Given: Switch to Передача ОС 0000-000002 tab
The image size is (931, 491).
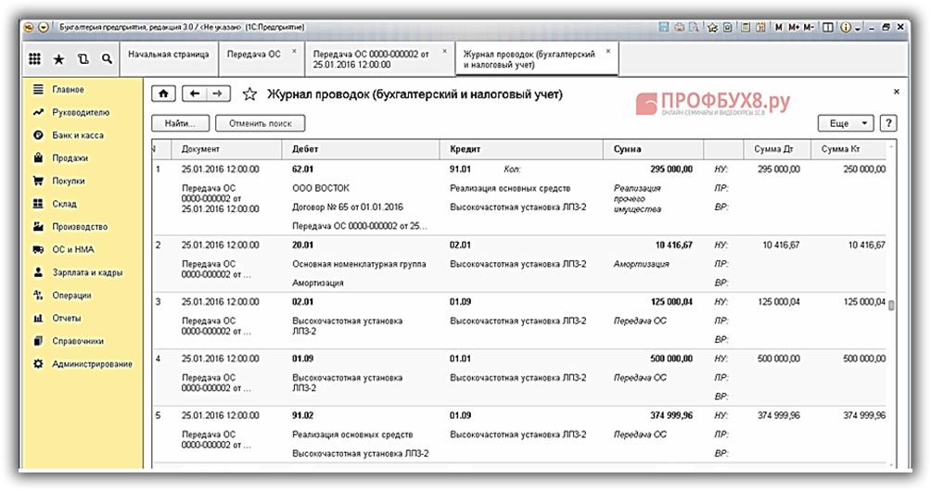Looking at the screenshot, I should (371, 59).
